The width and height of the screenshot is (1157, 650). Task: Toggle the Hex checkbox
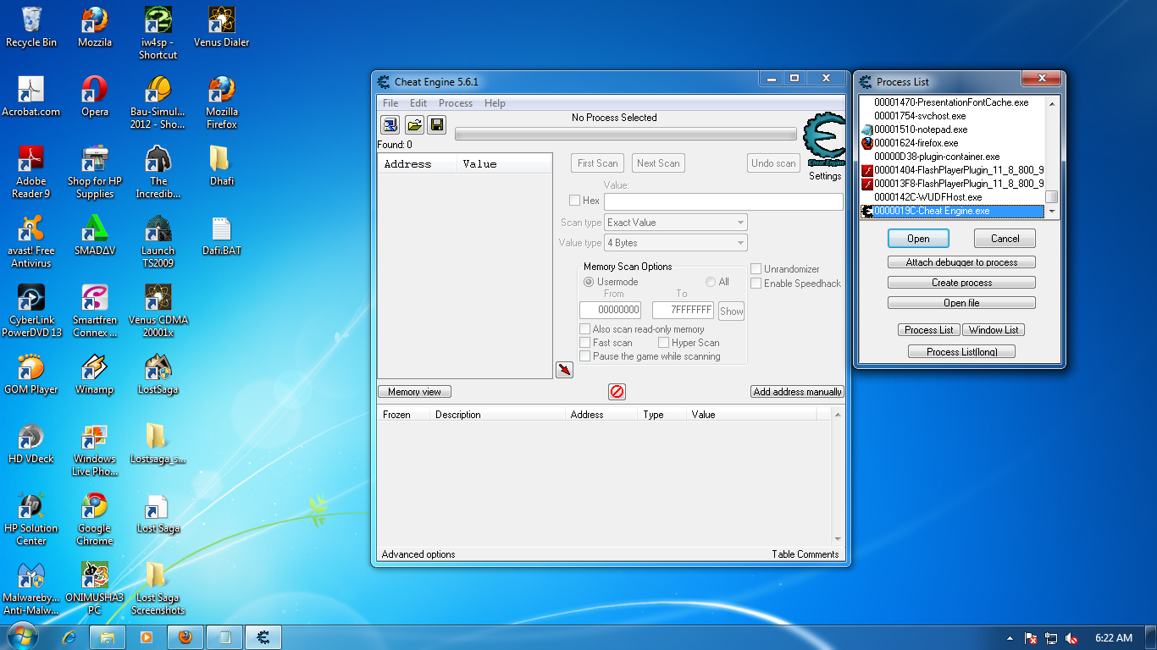(574, 201)
